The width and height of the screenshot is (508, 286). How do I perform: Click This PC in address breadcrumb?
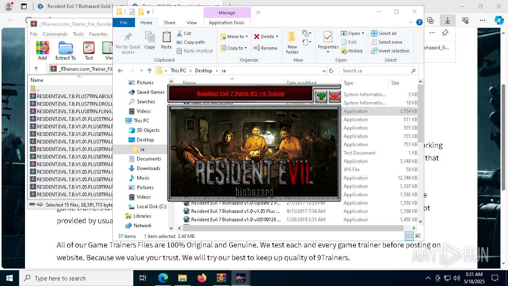point(178,71)
